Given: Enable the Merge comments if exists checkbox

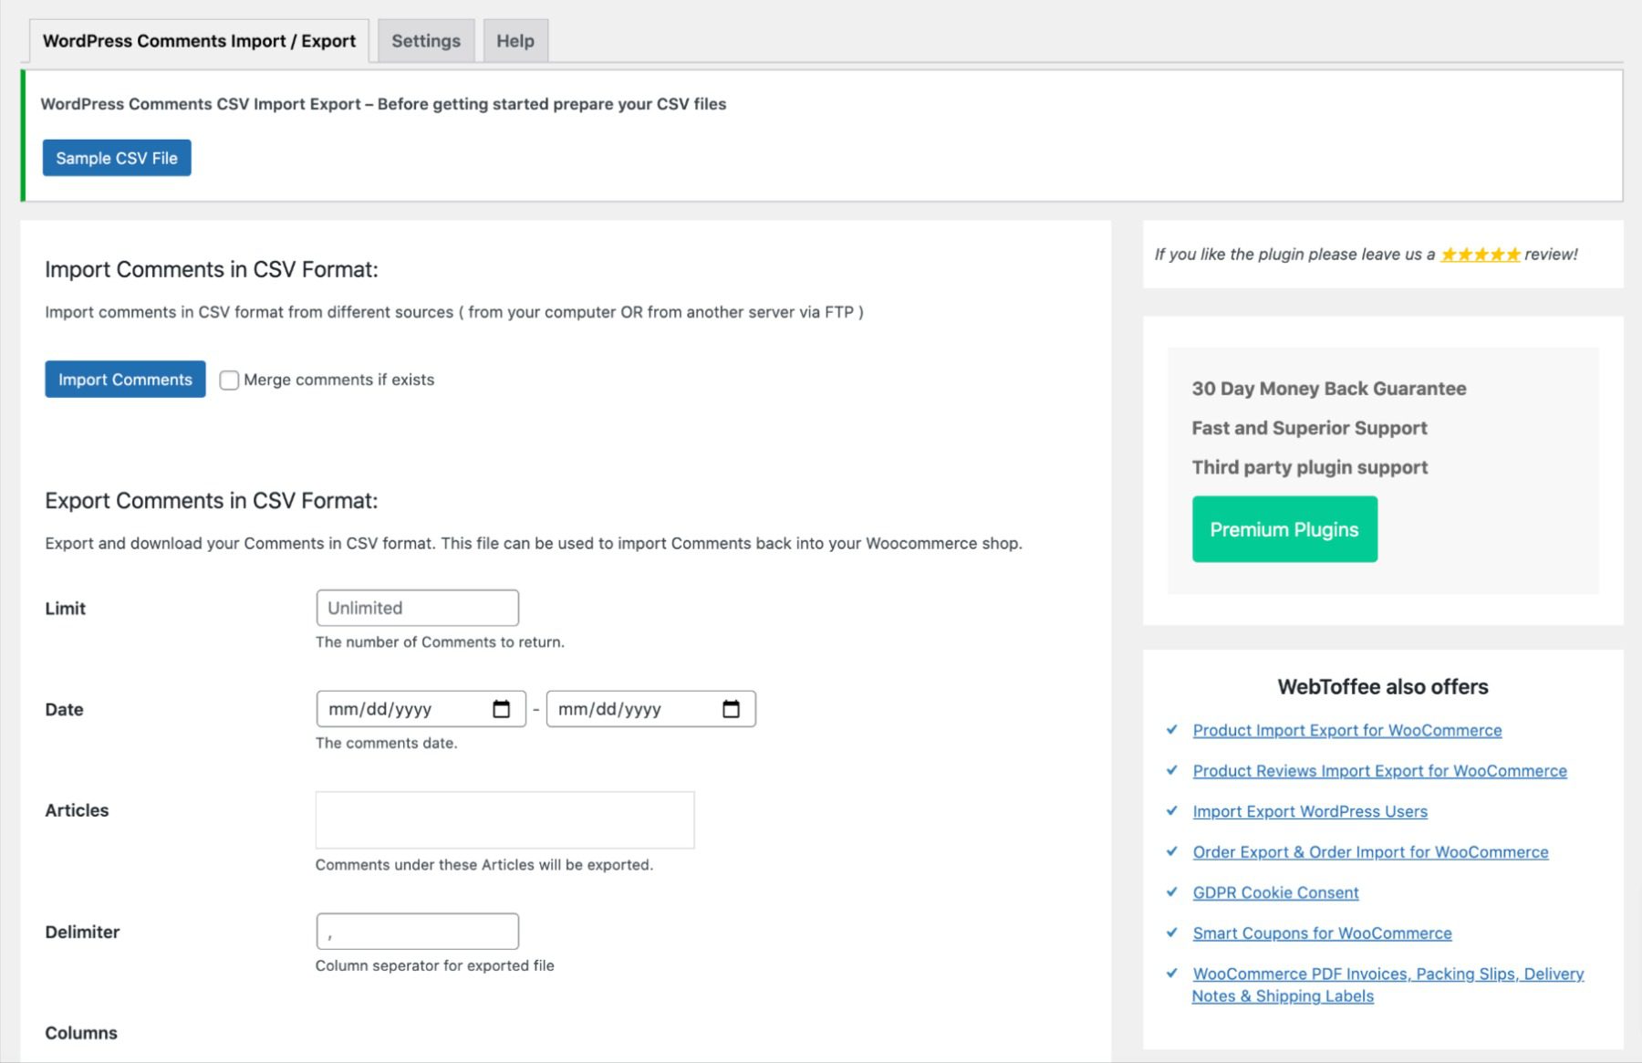Looking at the screenshot, I should pos(229,380).
